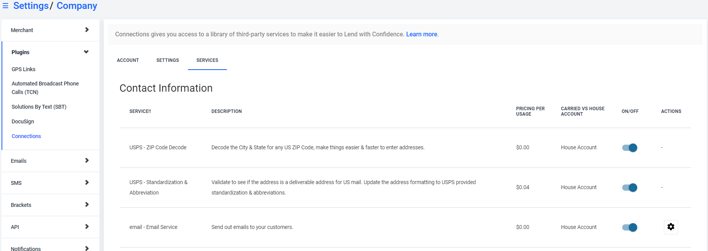Switch to the Settings tab
This screenshot has width=708, height=251.
pos(167,60)
